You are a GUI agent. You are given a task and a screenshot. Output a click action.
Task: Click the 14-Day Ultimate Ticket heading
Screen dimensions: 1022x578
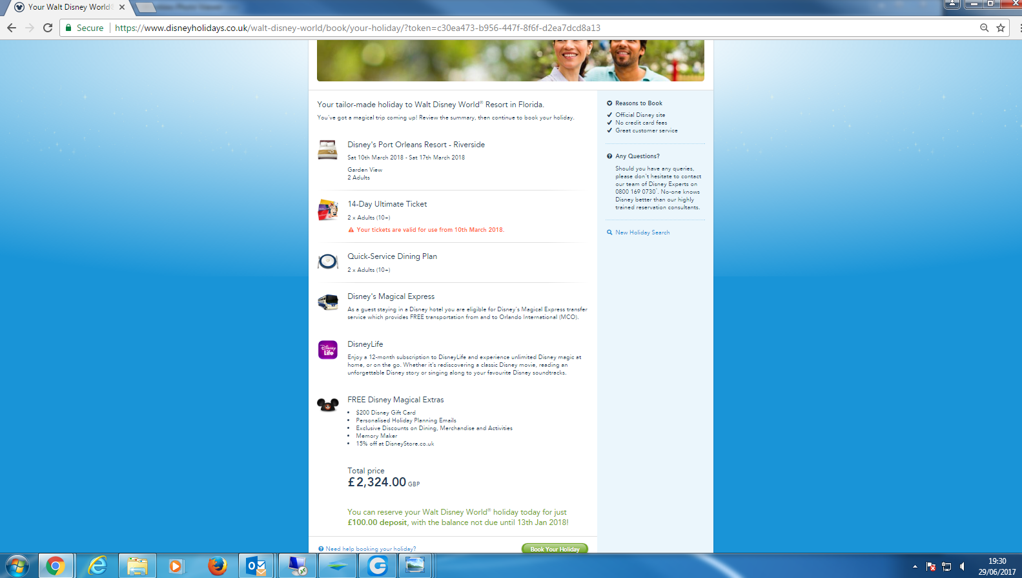(x=387, y=204)
